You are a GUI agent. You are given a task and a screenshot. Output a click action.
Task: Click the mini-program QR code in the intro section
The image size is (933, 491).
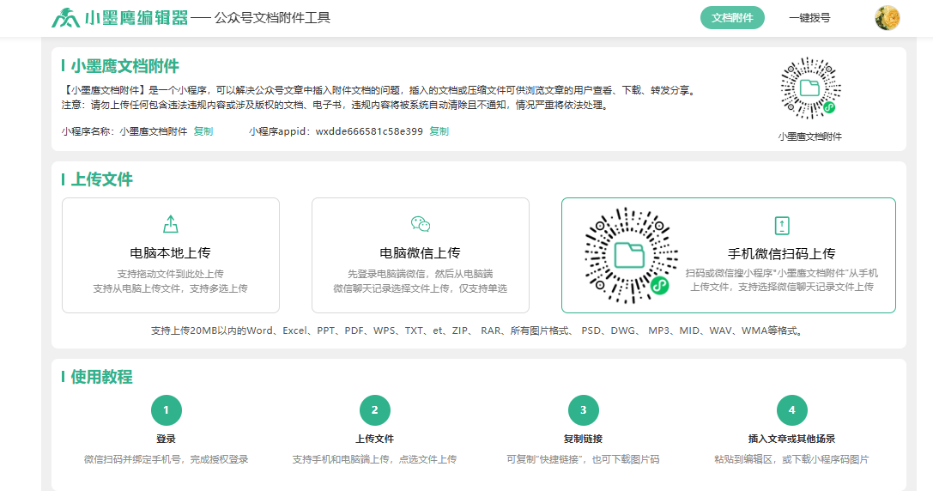810,88
